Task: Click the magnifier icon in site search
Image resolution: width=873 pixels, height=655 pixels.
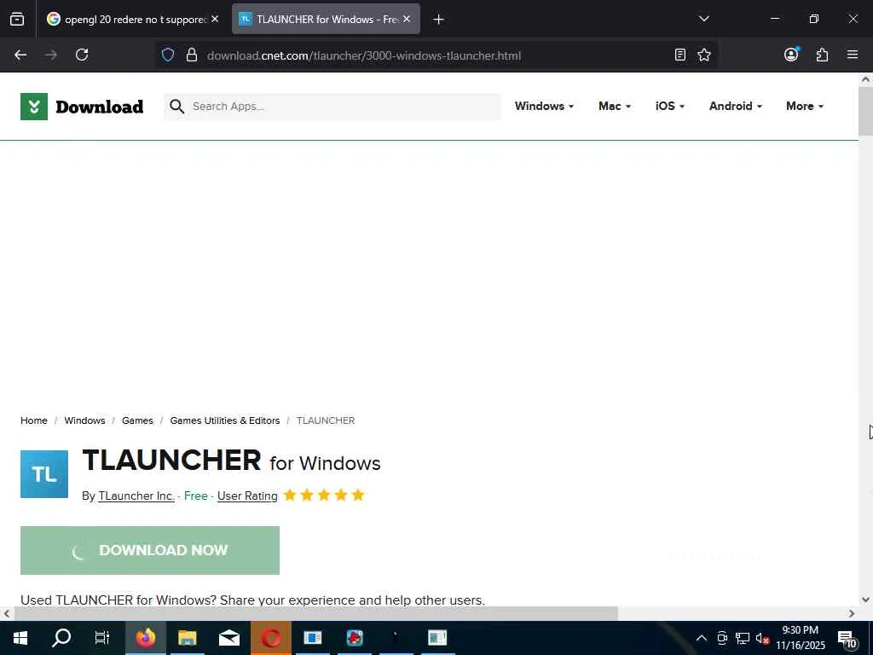Action: point(176,107)
